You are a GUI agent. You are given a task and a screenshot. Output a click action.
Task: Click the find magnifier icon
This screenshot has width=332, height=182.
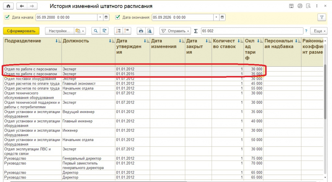point(96,31)
